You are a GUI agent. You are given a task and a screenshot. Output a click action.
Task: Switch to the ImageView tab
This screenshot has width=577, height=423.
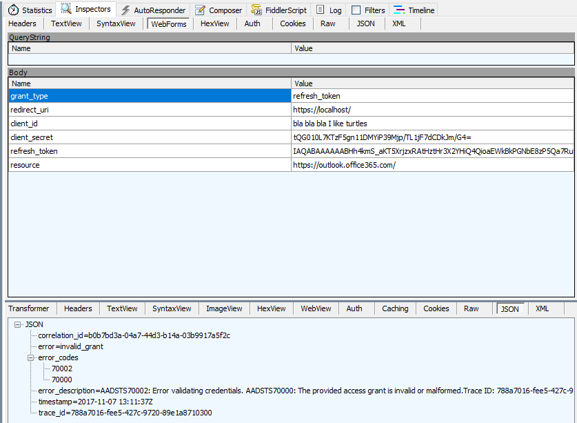click(224, 308)
